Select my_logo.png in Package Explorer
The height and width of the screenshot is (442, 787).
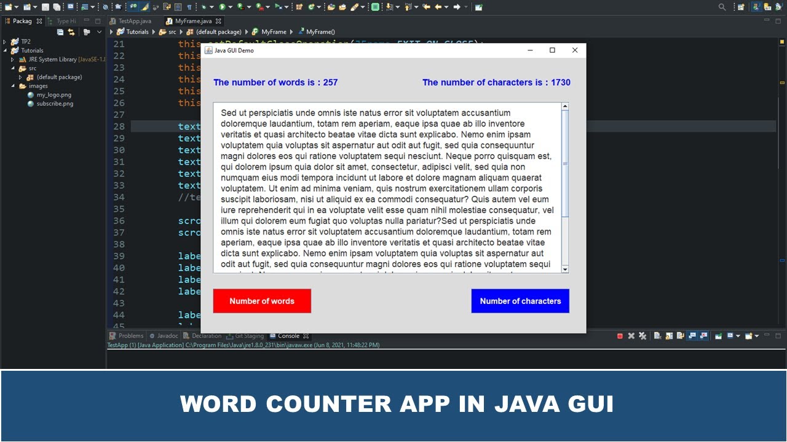(53, 95)
